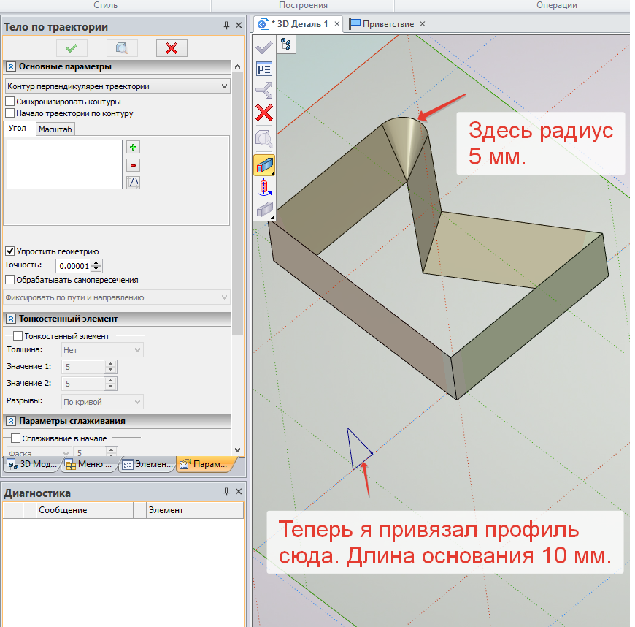The height and width of the screenshot is (627, 635).
Task: Select the highlighted yellow profile selection tool
Action: coord(264,165)
